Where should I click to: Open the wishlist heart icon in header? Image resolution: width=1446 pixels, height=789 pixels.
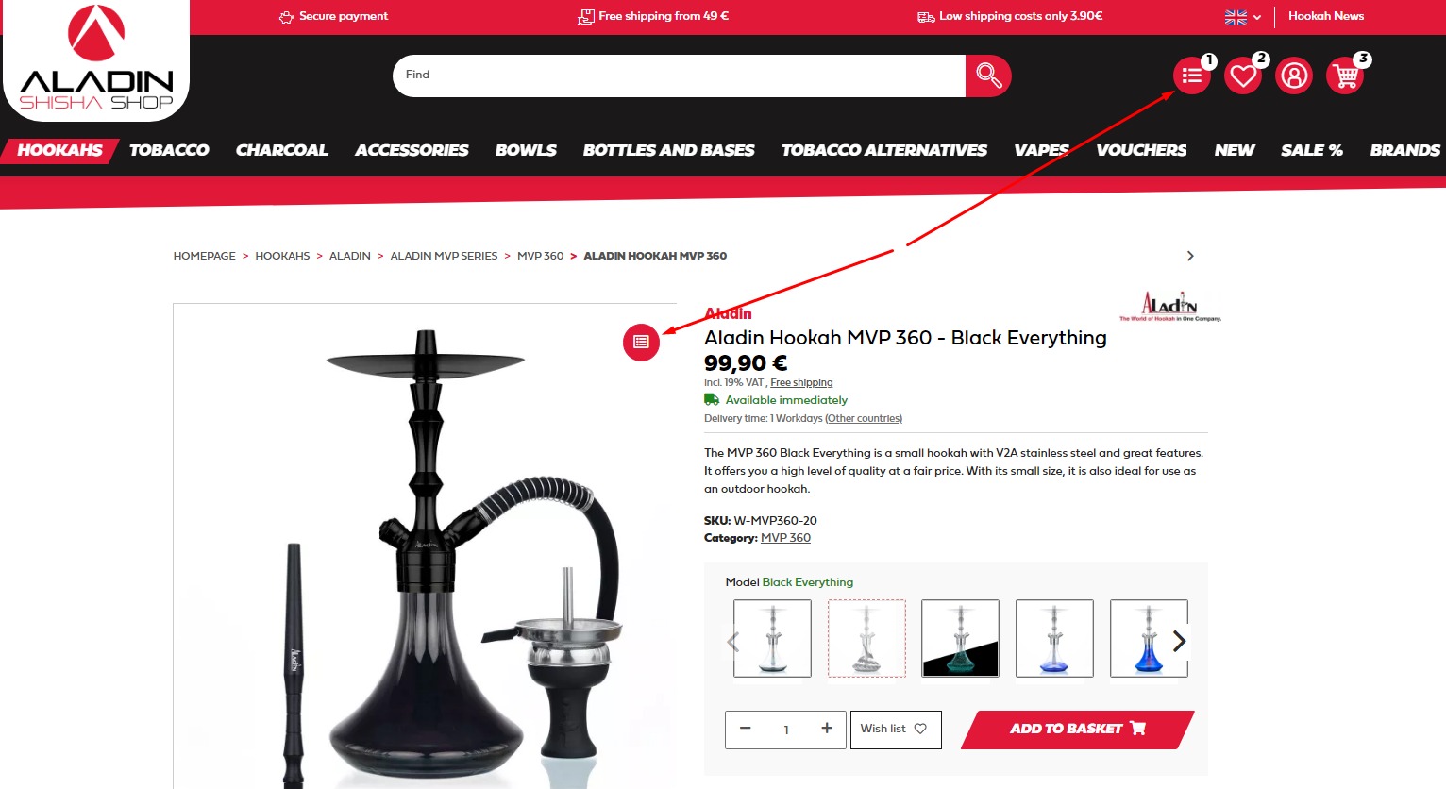1243,76
